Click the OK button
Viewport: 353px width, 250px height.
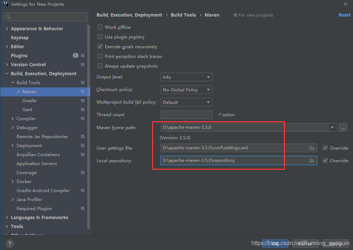tap(275, 244)
